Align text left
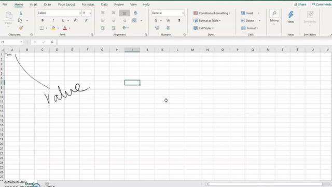This screenshot has width=332, height=187. 103,20
